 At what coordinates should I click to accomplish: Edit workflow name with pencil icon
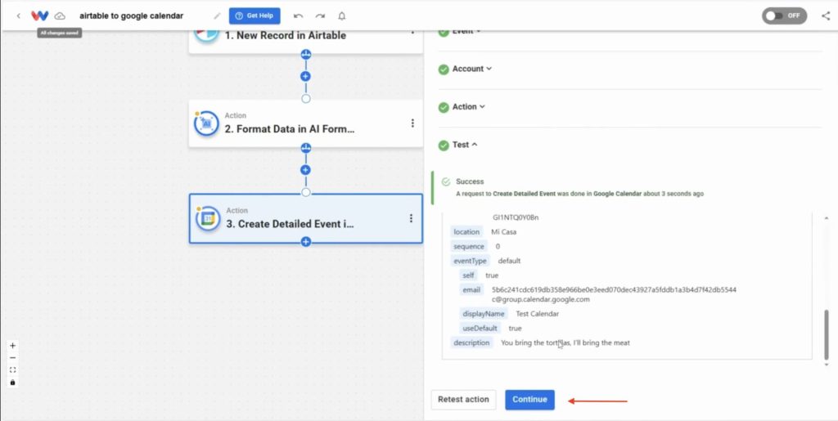pyautogui.click(x=217, y=16)
